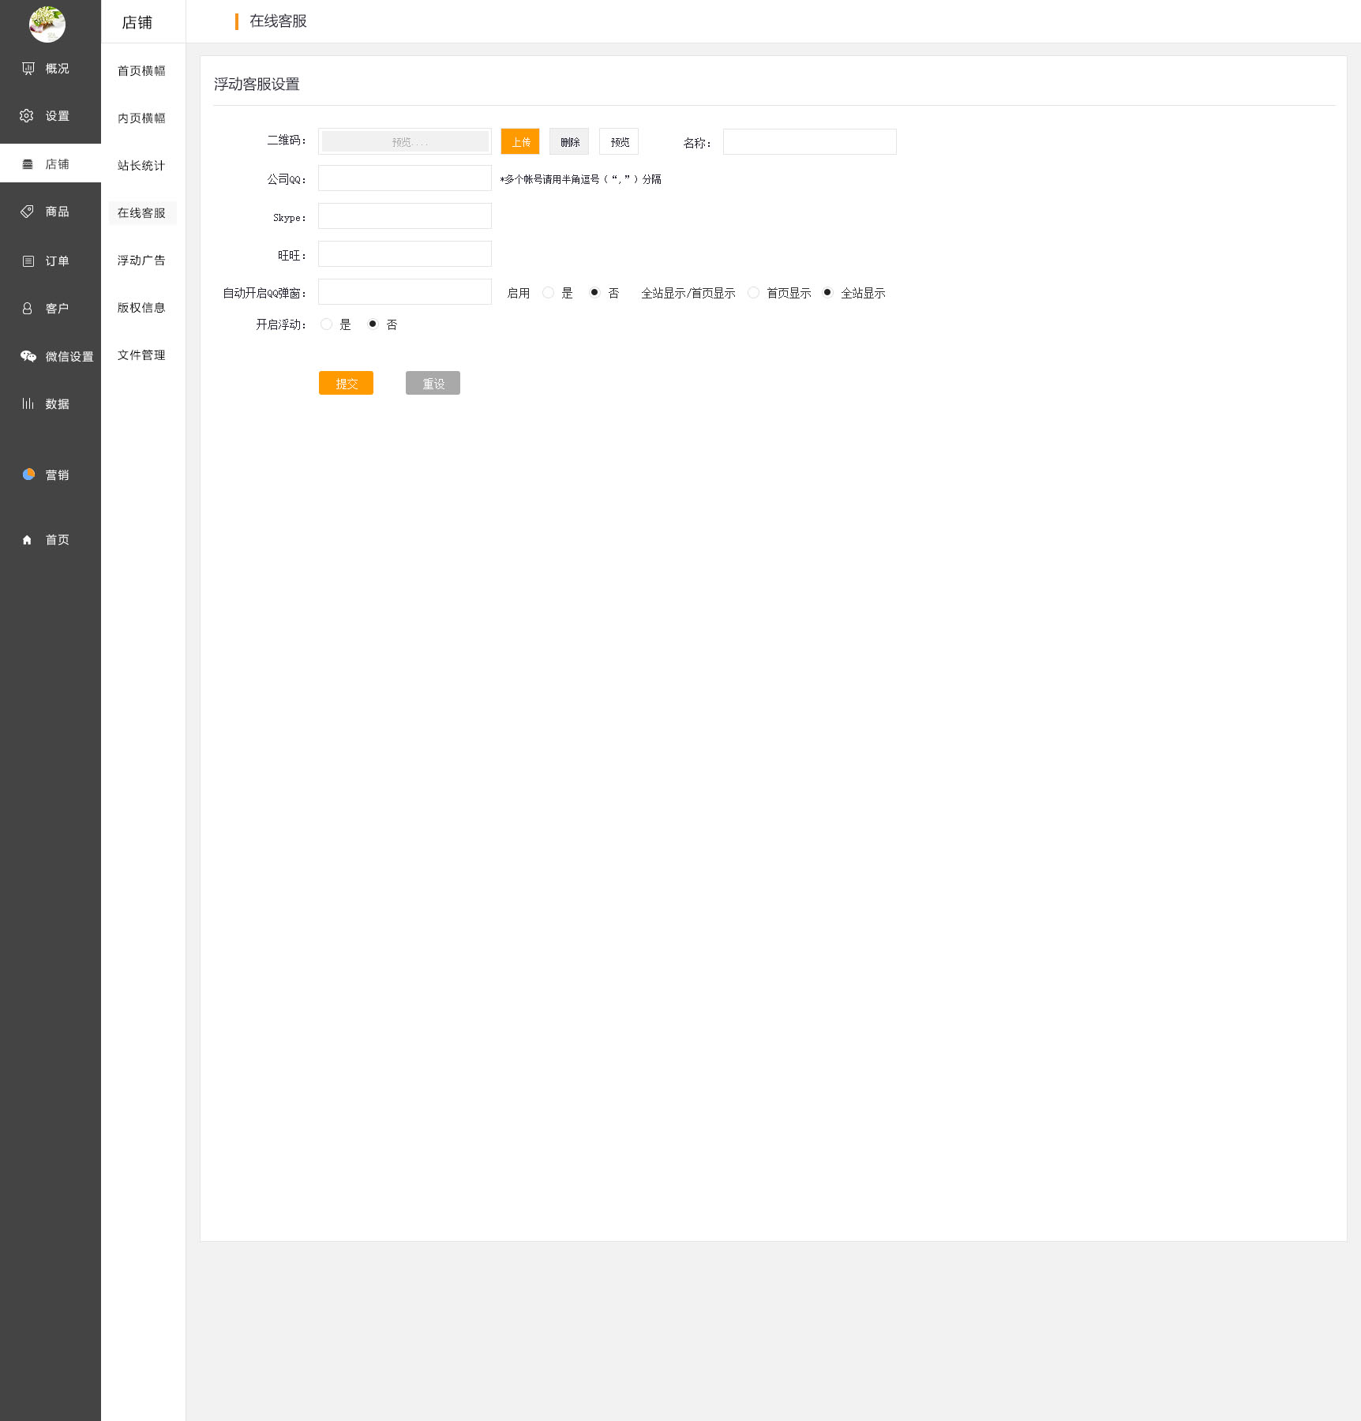Set 开启浮动 to 是
The image size is (1361, 1421).
tap(326, 324)
